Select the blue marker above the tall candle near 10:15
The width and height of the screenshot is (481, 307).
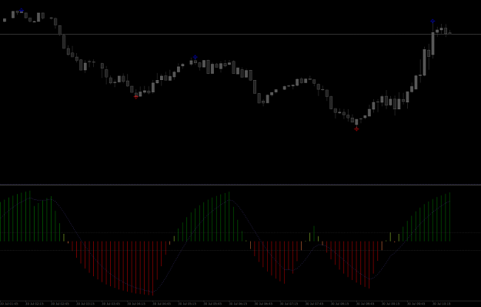click(x=433, y=22)
